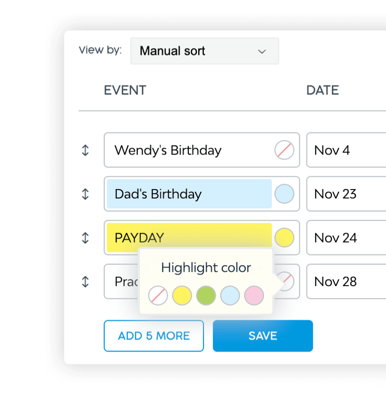Image resolution: width=386 pixels, height=398 pixels.
Task: Click the reorder arrows on the Nov 28 row
Action: point(85,281)
